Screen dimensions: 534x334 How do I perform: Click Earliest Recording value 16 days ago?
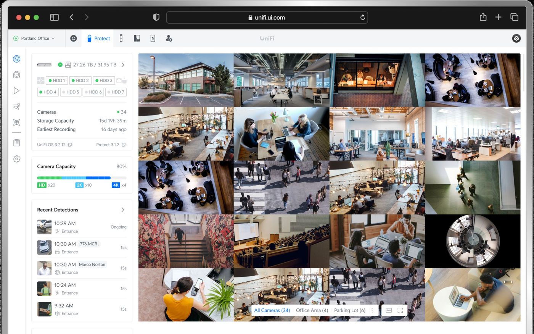114,129
